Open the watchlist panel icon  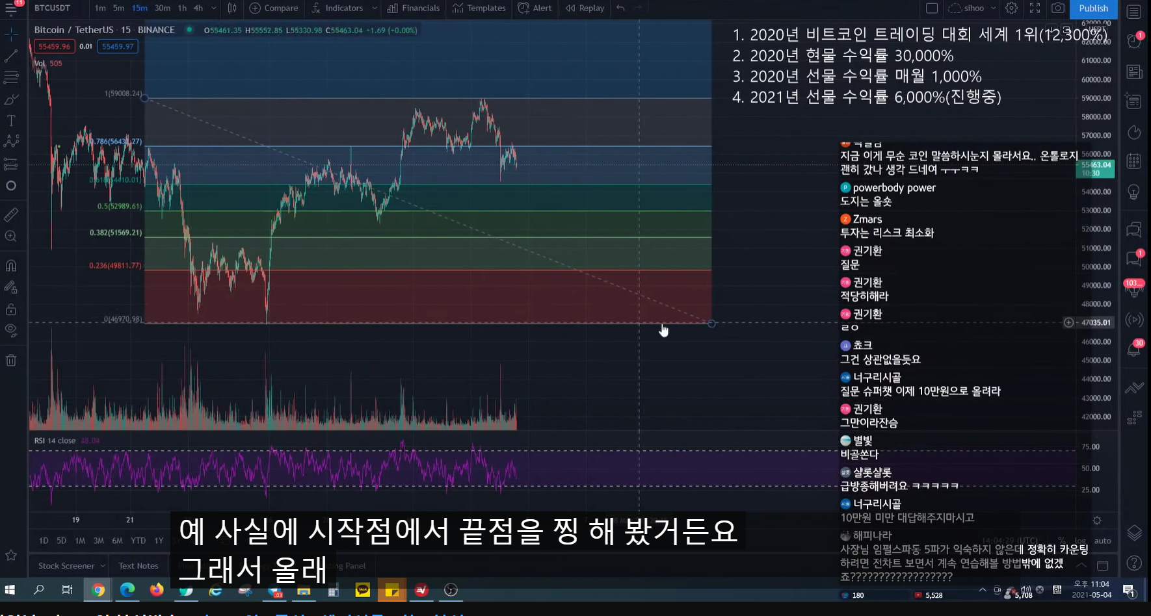[1134, 12]
